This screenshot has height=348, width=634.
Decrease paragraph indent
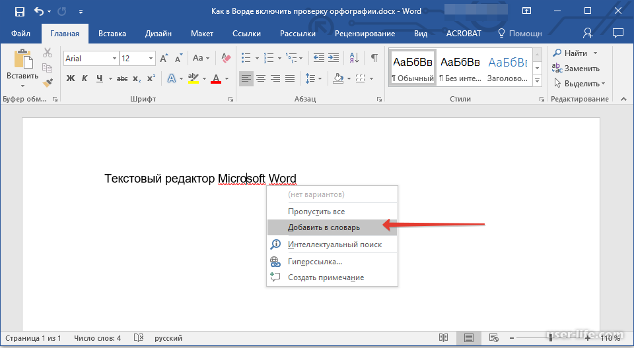318,58
